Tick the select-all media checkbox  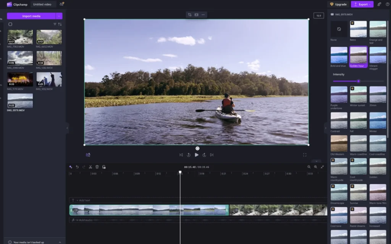pos(10,24)
